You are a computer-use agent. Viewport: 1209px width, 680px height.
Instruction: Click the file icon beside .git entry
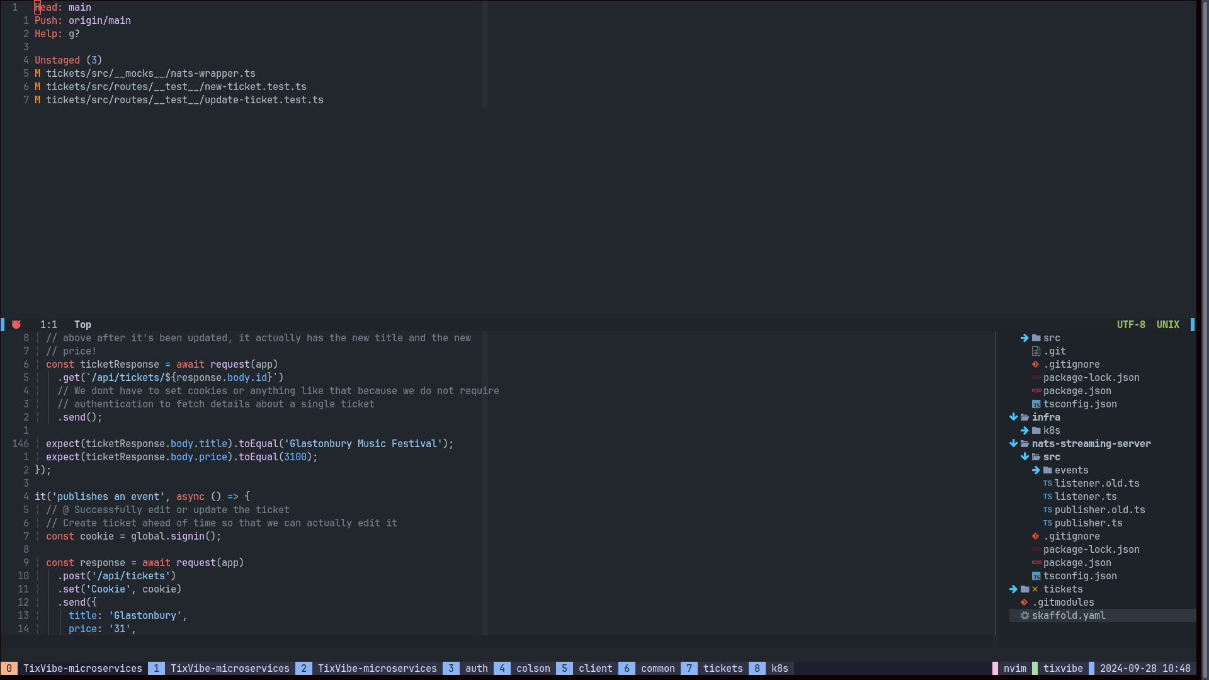coord(1036,351)
